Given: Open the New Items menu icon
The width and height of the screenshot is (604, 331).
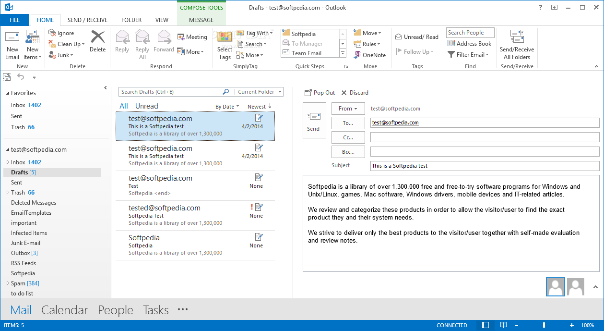Looking at the screenshot, I should tap(32, 37).
